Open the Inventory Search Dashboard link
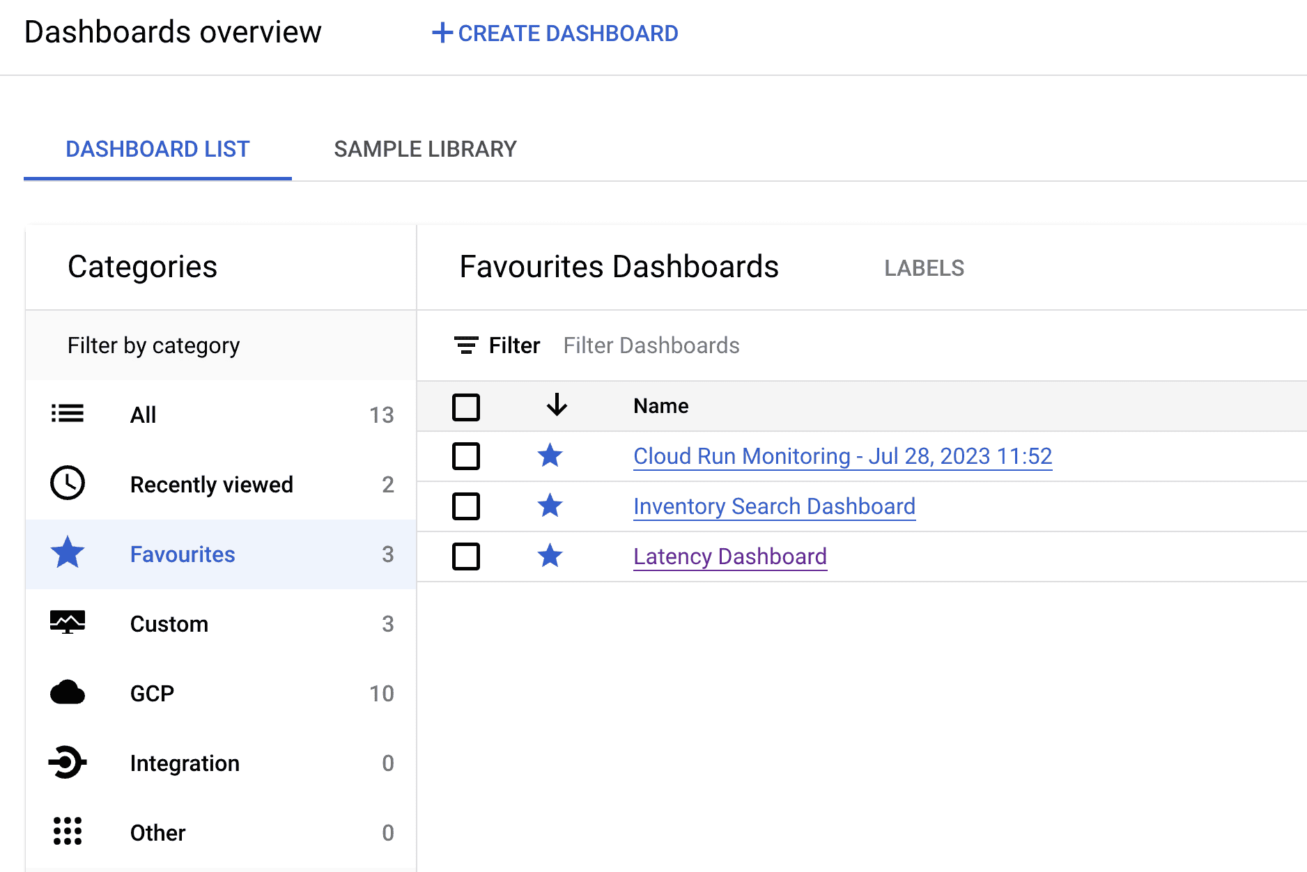Image resolution: width=1307 pixels, height=872 pixels. (x=774, y=506)
